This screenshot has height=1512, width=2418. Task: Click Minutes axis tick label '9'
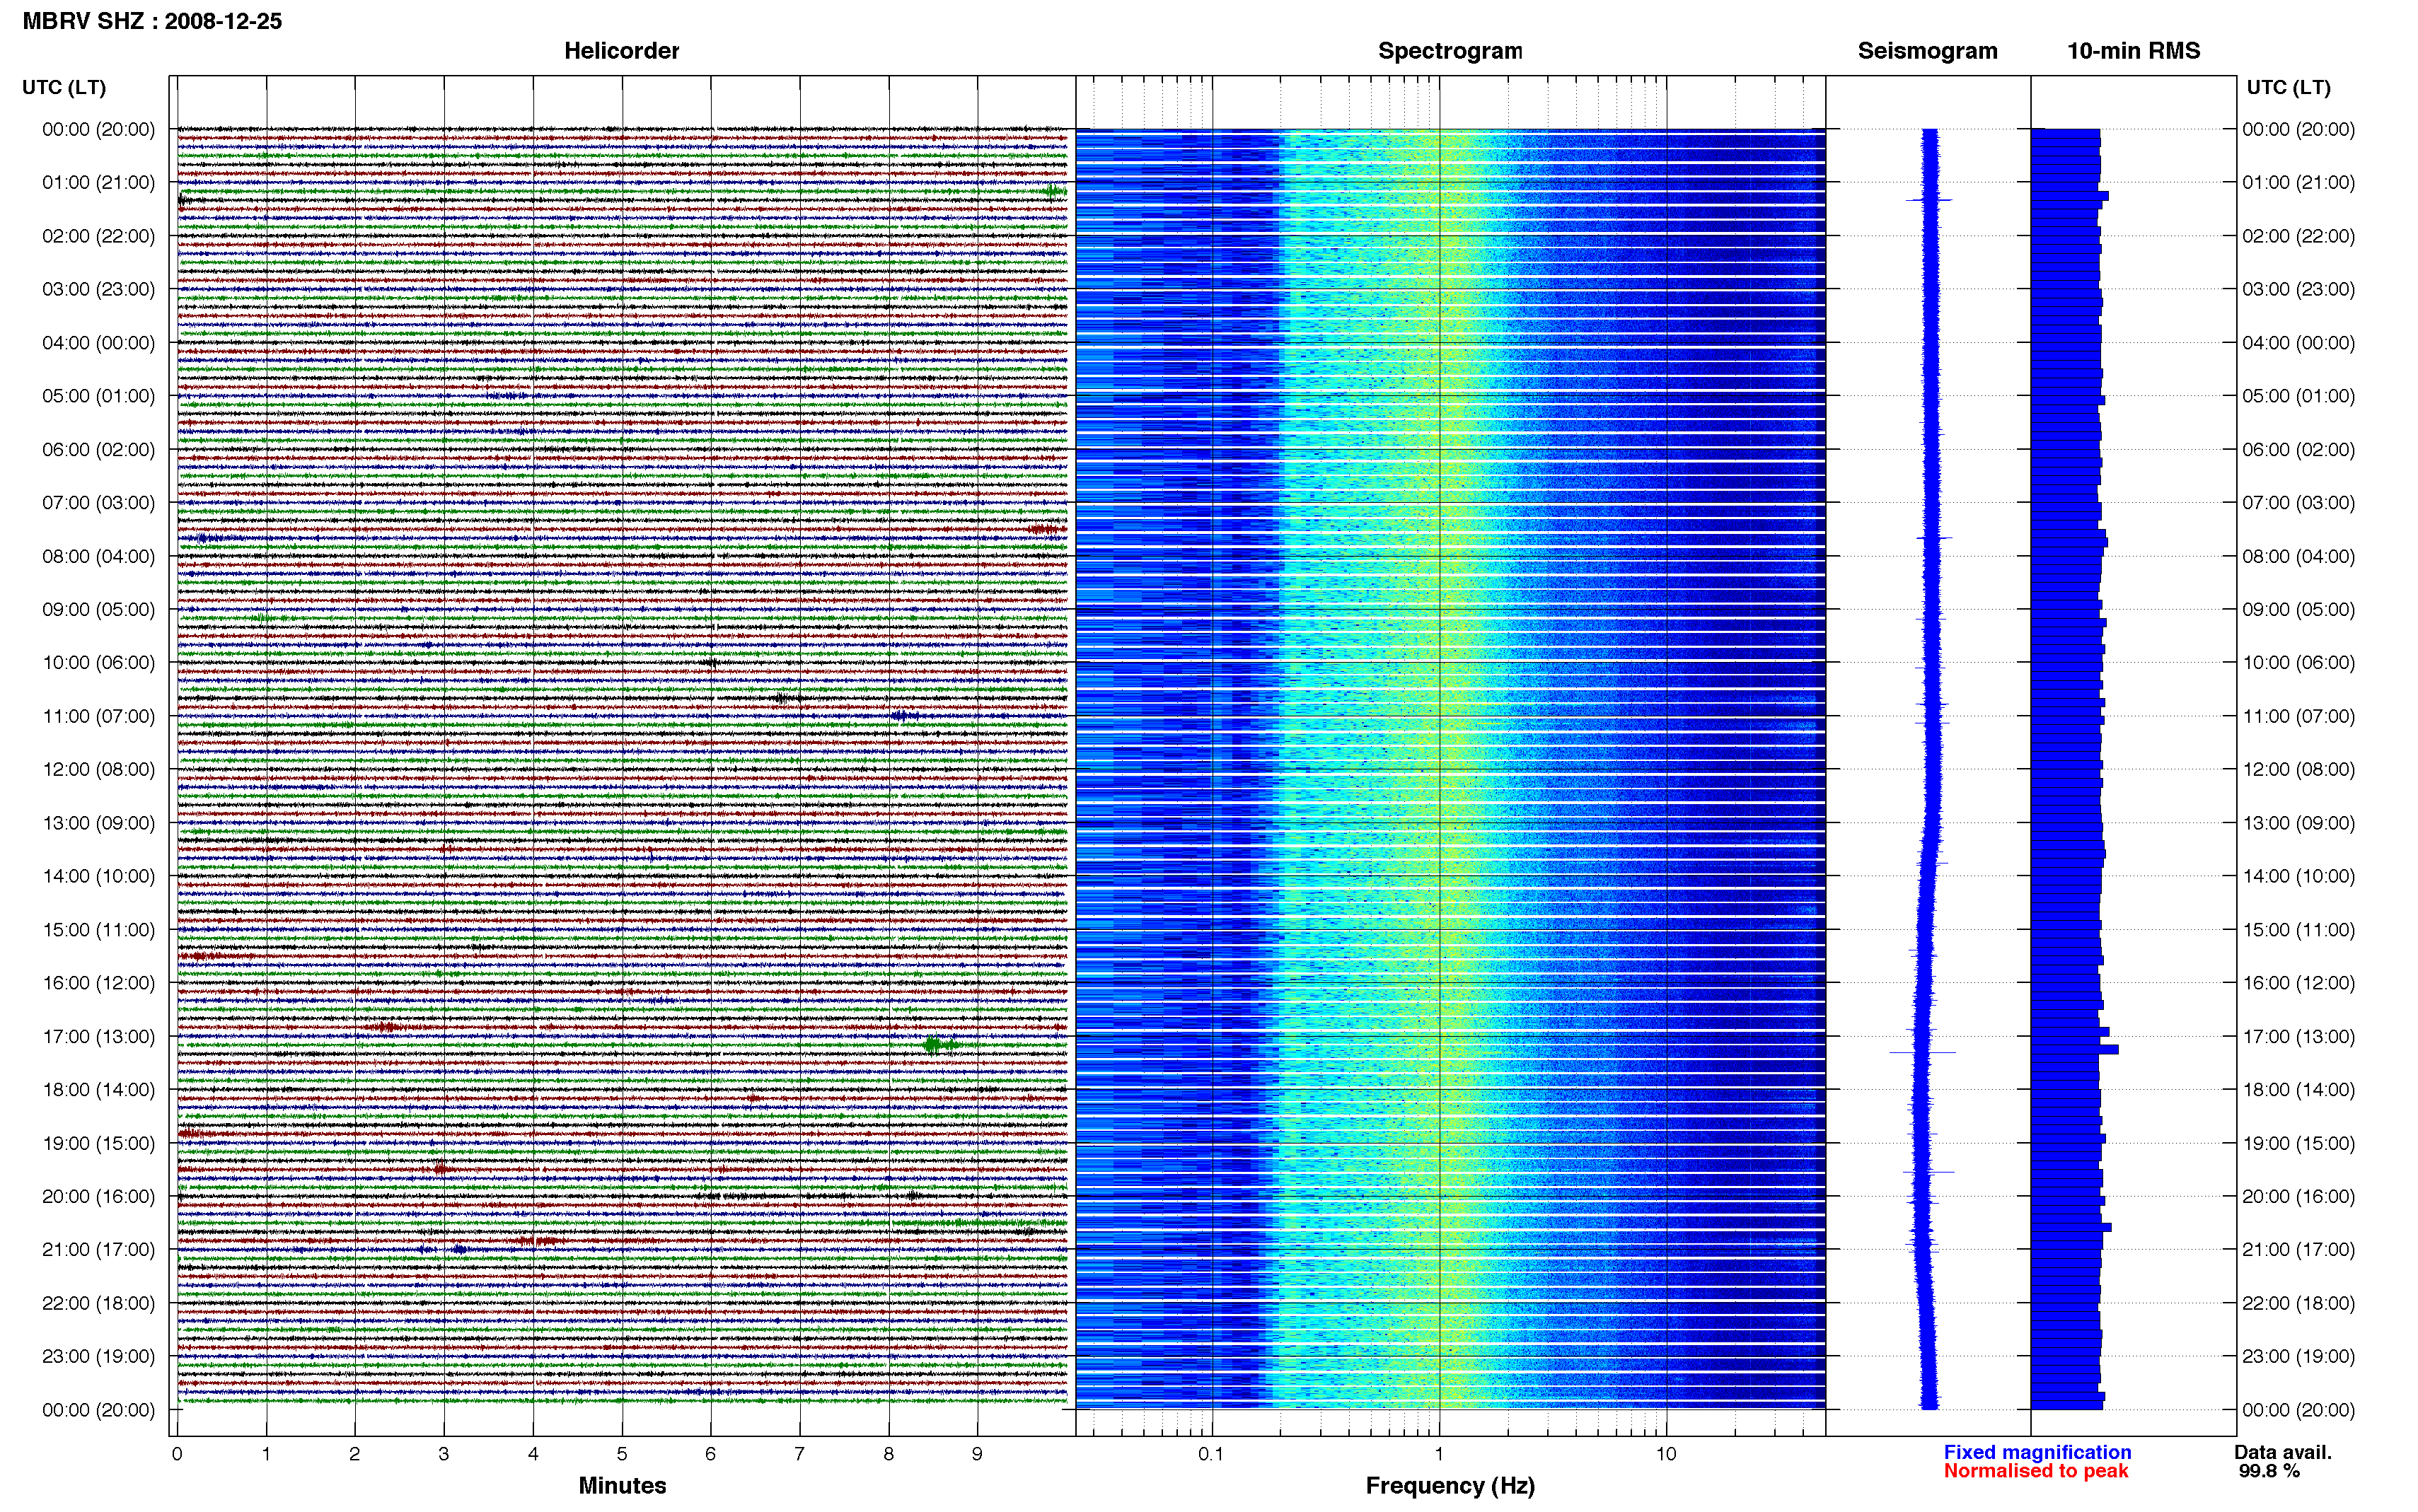point(977,1454)
